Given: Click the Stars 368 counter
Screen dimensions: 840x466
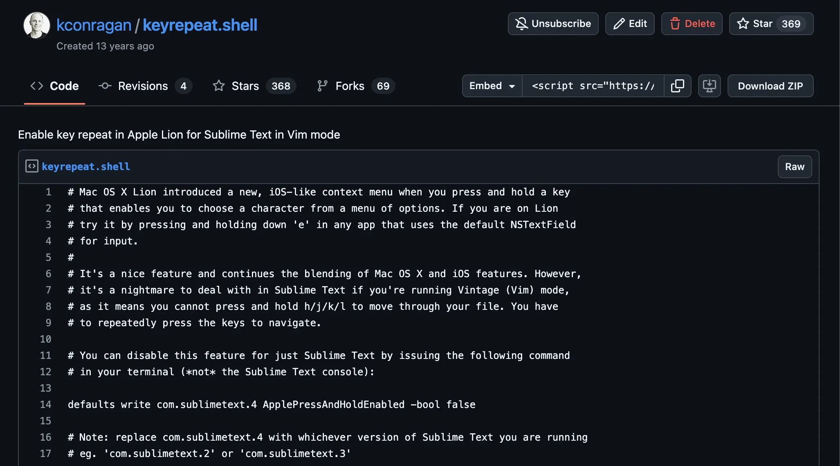Looking at the screenshot, I should pos(281,86).
